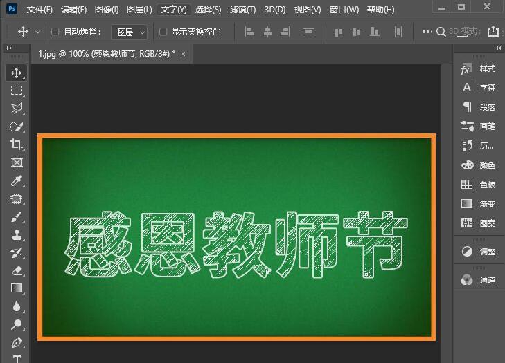This screenshot has width=505, height=363.
Task: Open more align options (three dots)
Action: pyautogui.click(x=427, y=32)
